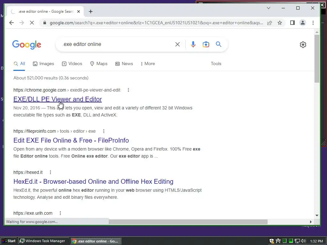This screenshot has width=327, height=245.
Task: Click About 521,000 results text
Action: (51, 78)
